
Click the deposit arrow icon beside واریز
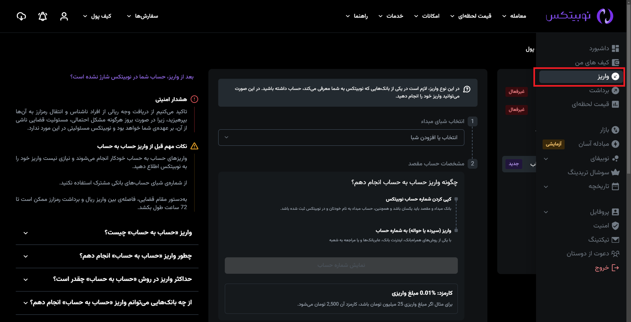coord(616,76)
